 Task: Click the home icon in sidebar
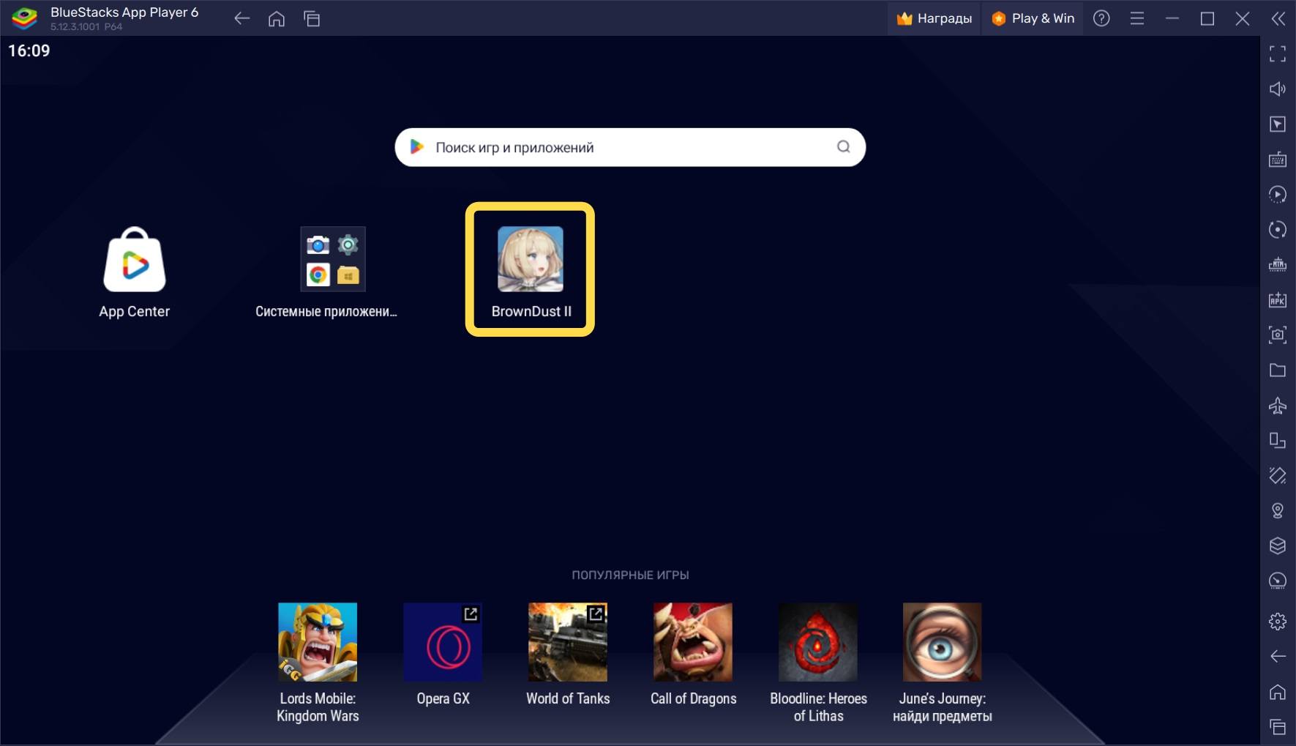tap(1278, 692)
